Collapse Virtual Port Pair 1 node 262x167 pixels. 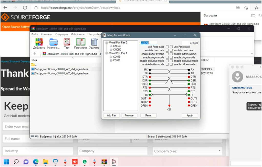coord(107,53)
